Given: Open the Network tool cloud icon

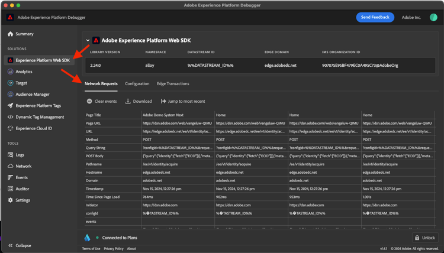Looking at the screenshot, I should click(x=11, y=166).
